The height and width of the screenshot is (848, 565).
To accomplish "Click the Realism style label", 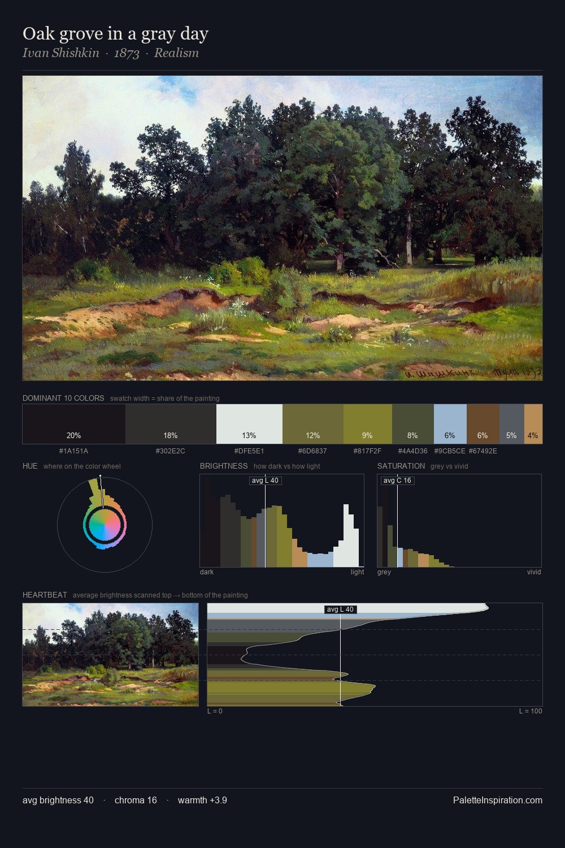I will [x=176, y=53].
